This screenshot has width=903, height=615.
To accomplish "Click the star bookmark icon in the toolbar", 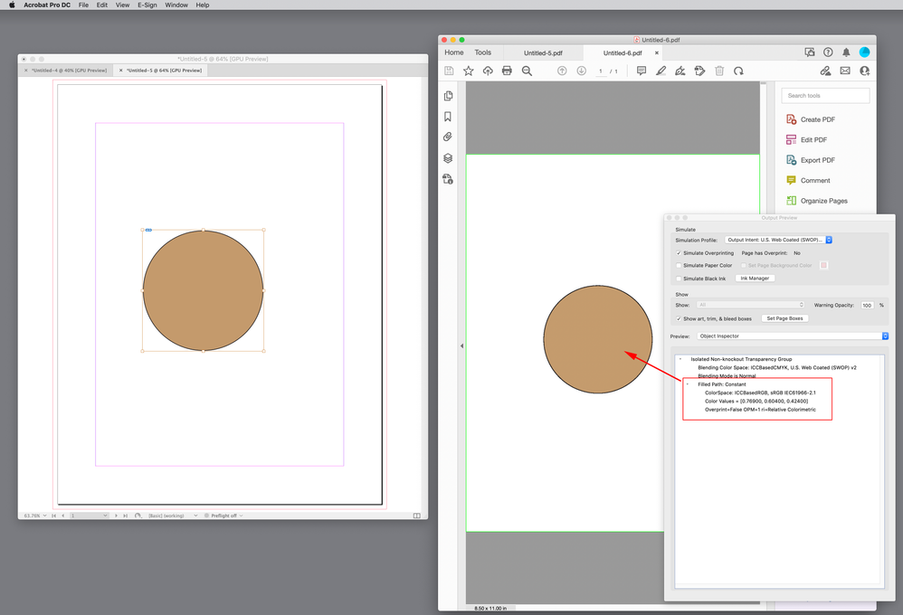I will [468, 71].
